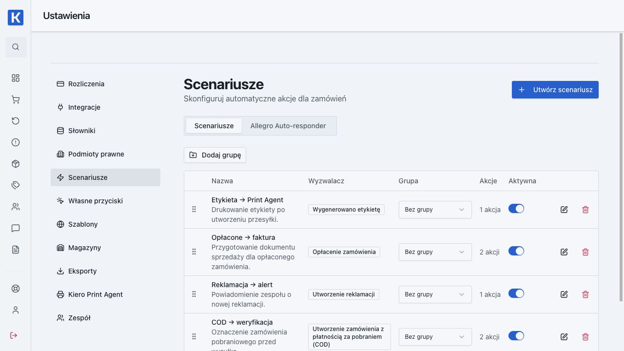Open the customers people icon in sidebar
The image size is (624, 351).
(x=16, y=207)
